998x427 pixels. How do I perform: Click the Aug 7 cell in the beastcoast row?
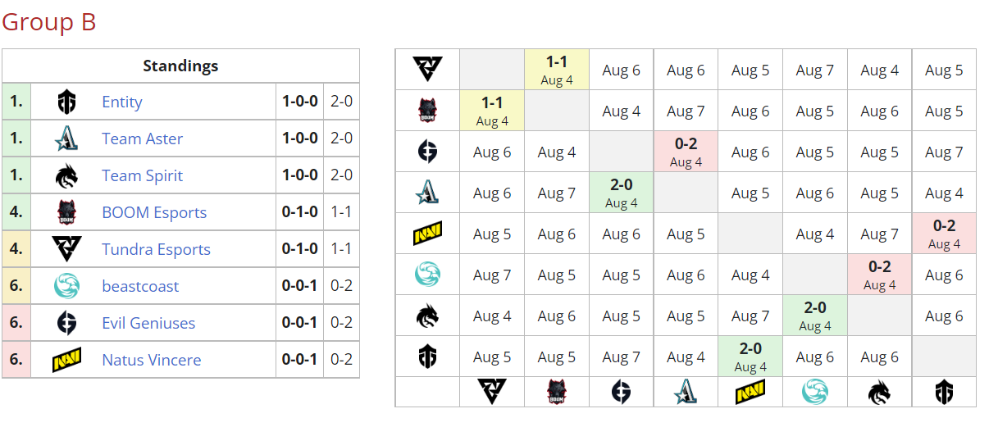pos(492,275)
